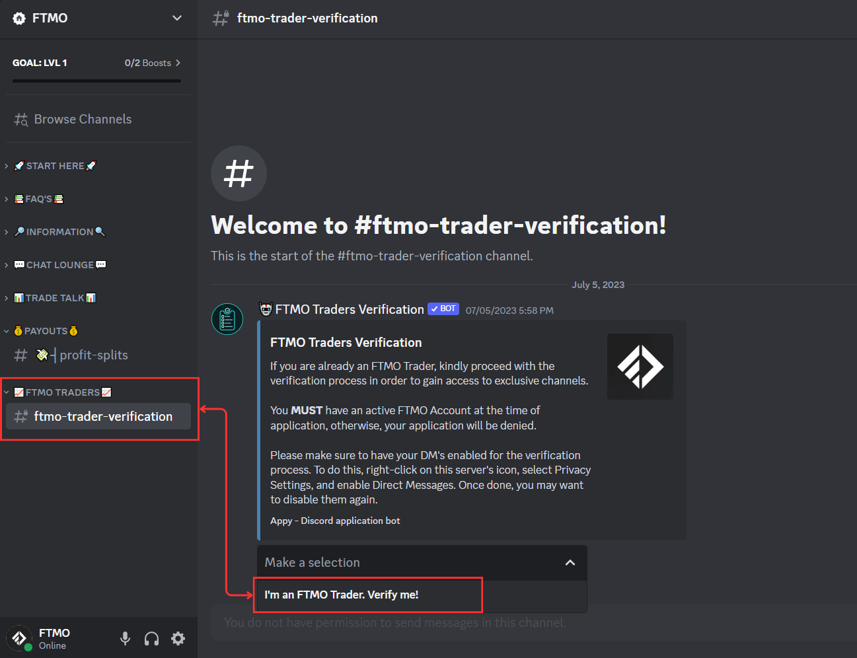Click the BOT verified badge

pyautogui.click(x=443, y=309)
